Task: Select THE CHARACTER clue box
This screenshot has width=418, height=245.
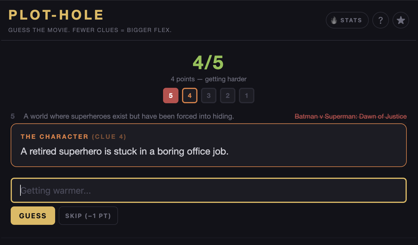Action: (209, 145)
